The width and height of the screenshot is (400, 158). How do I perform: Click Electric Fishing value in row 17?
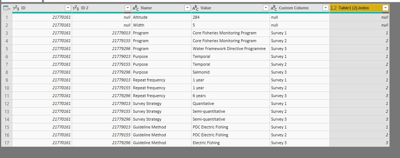pos(230,143)
